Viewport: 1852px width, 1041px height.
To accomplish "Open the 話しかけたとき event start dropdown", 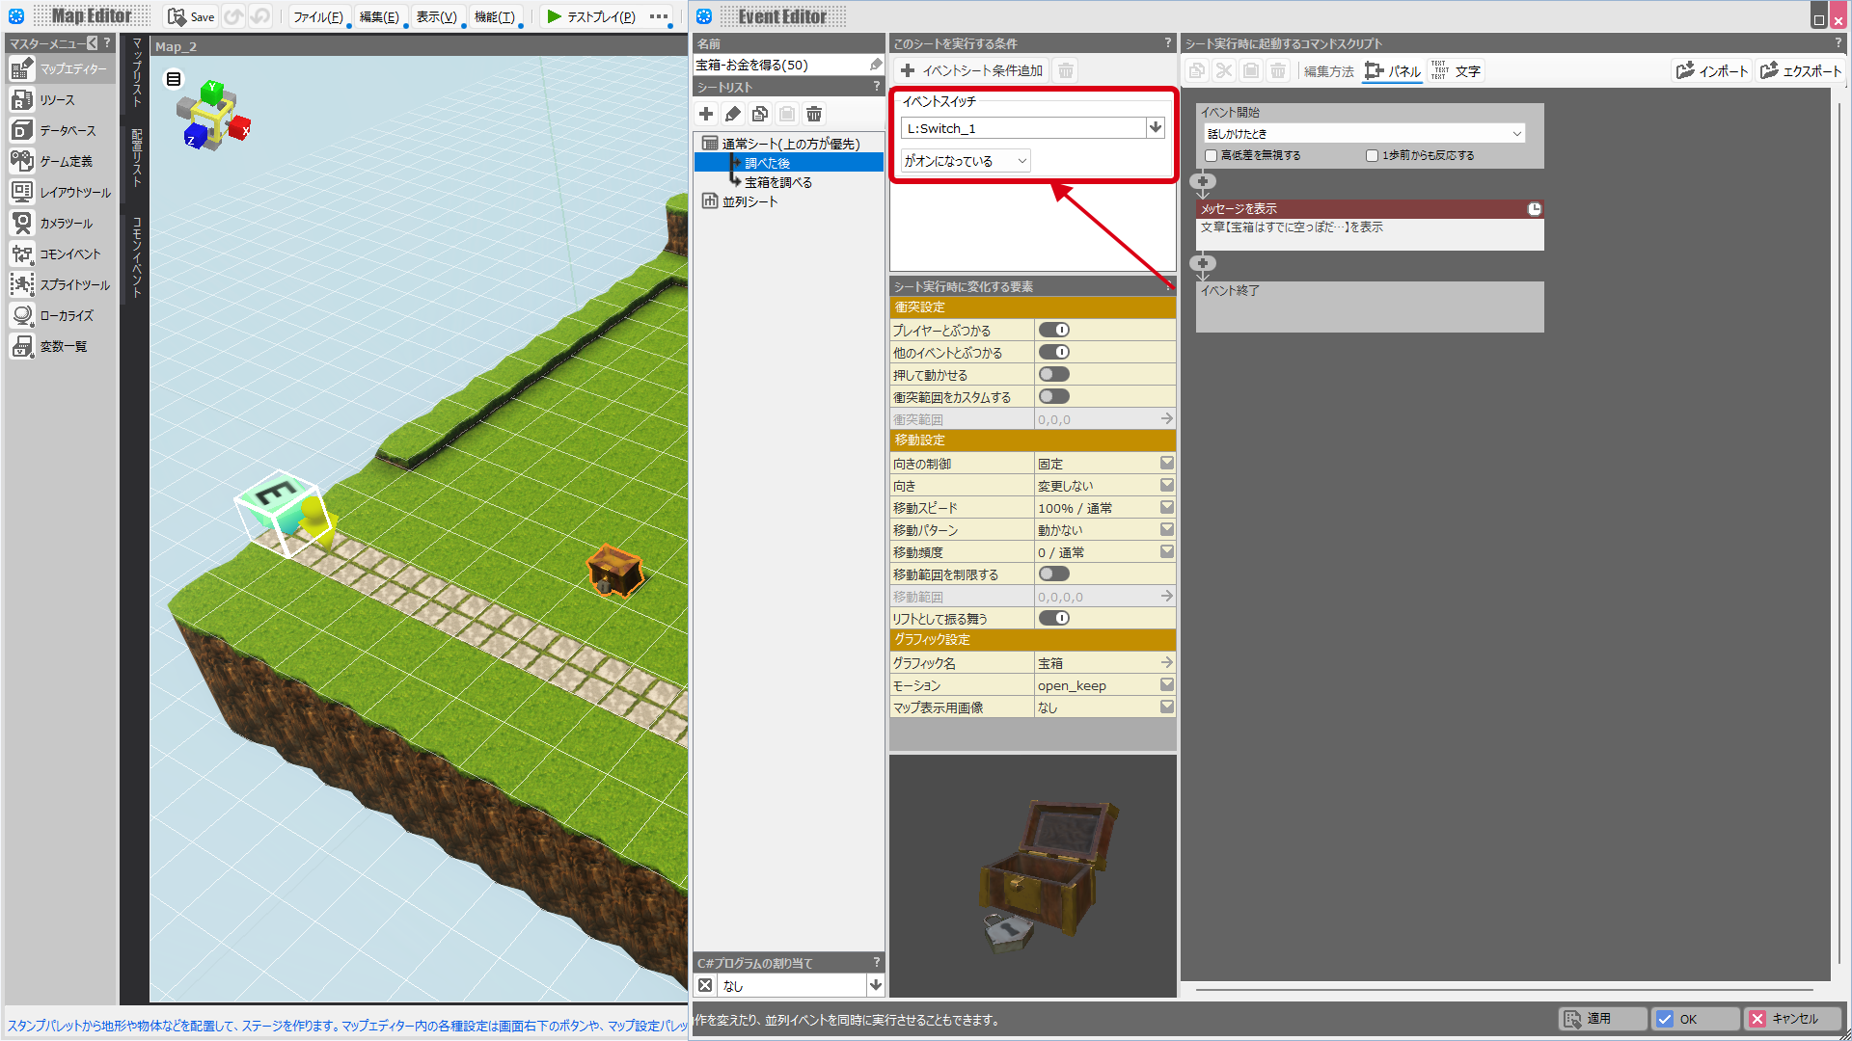I will 1365,134.
